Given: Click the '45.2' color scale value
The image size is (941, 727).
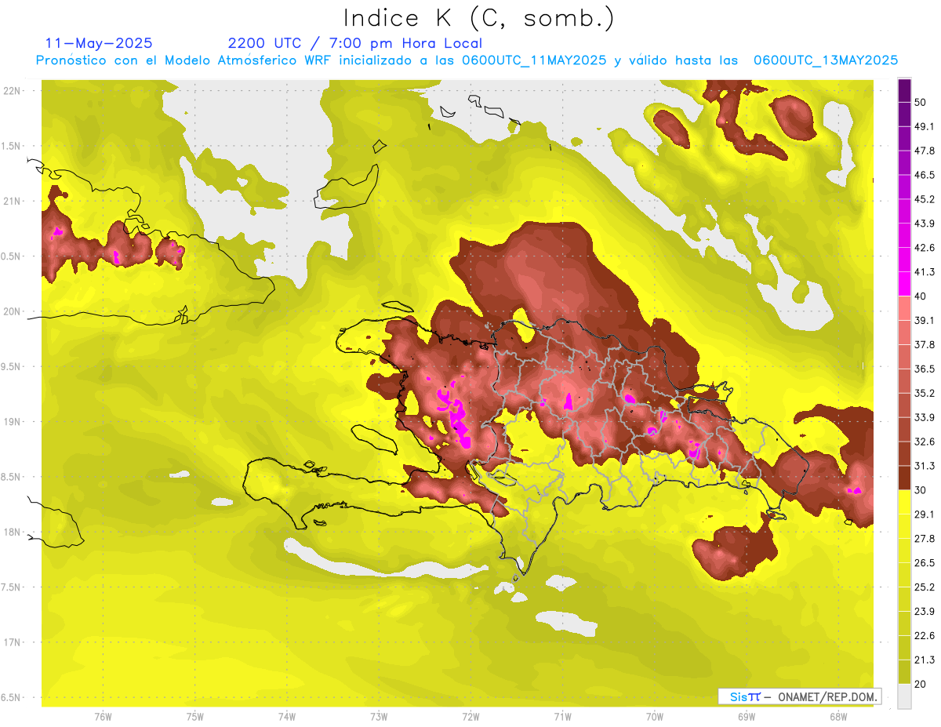Looking at the screenshot, I should point(925,199).
